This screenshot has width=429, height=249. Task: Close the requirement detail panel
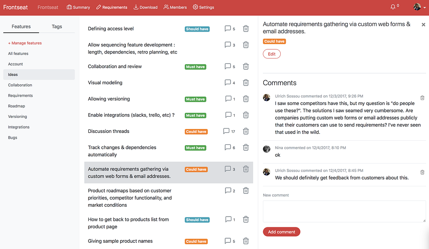point(423,24)
